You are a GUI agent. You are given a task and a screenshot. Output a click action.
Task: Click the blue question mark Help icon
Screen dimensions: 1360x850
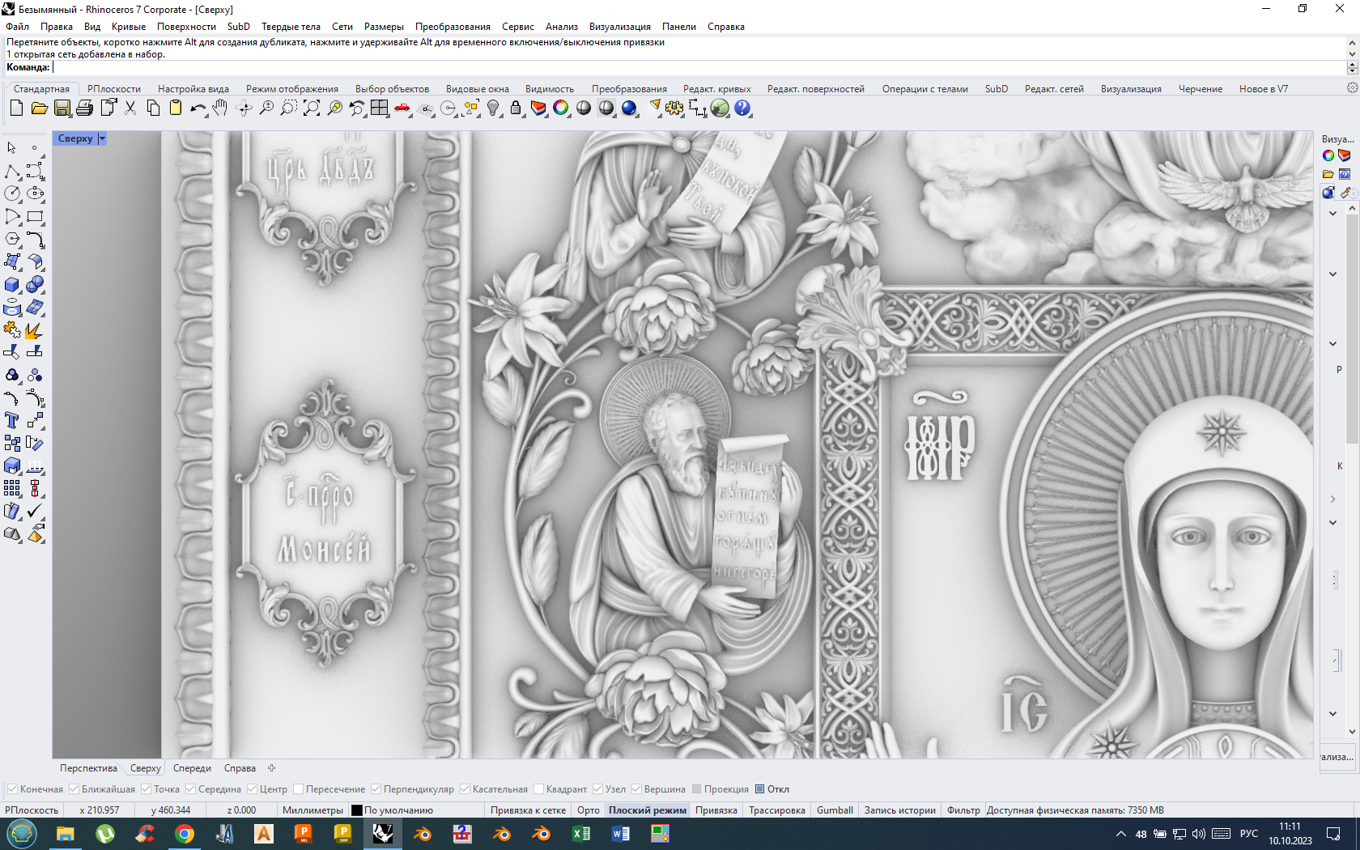(742, 108)
